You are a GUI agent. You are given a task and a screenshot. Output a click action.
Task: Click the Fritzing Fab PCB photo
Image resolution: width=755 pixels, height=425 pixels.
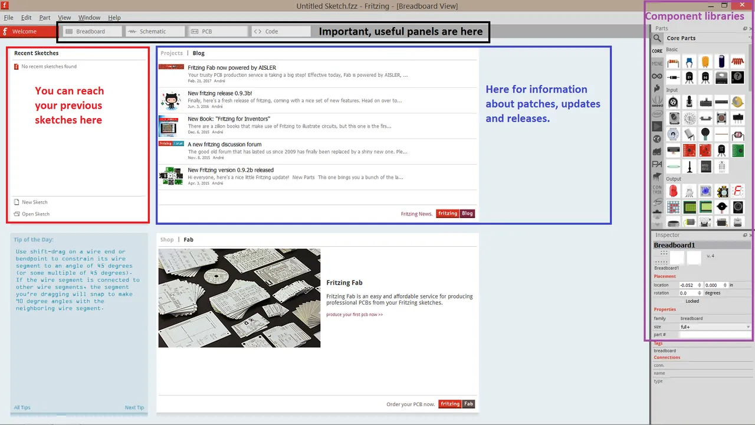click(239, 297)
